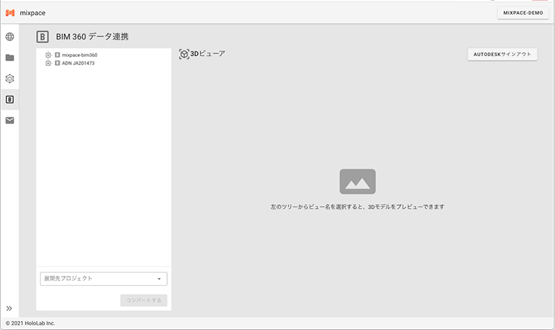Screen dimensions: 555x330
Task: Click the AUTODESKサインアウト button
Action: pyautogui.click(x=502, y=55)
